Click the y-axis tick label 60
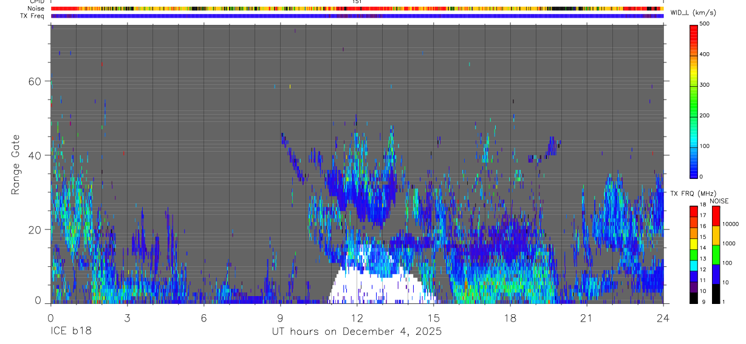This screenshot has width=746, height=344. tap(35, 81)
